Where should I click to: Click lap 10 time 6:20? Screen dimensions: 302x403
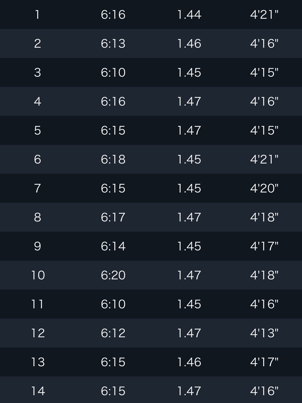coord(113,275)
